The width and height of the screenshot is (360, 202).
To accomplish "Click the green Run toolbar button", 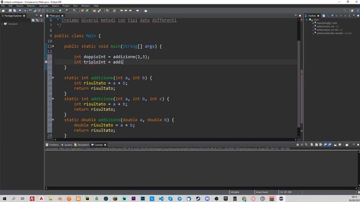I will (x=60, y=11).
